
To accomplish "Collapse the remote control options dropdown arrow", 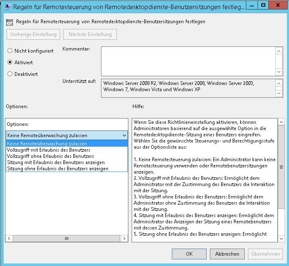I will tap(124, 135).
